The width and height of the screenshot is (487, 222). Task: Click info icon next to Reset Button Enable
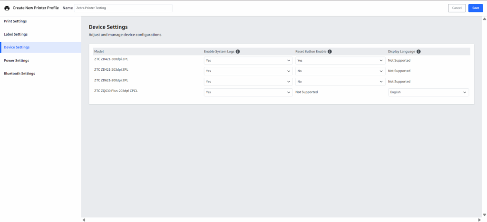point(330,51)
